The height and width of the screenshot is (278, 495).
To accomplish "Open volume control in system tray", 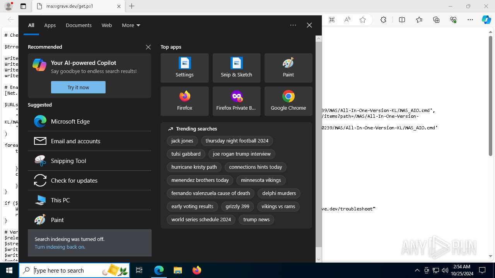I will pos(445,270).
